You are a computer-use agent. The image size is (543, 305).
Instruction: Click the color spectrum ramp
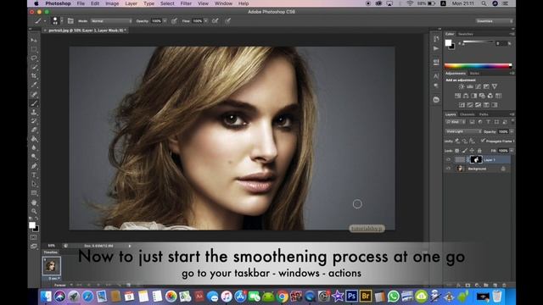pyautogui.click(x=478, y=66)
